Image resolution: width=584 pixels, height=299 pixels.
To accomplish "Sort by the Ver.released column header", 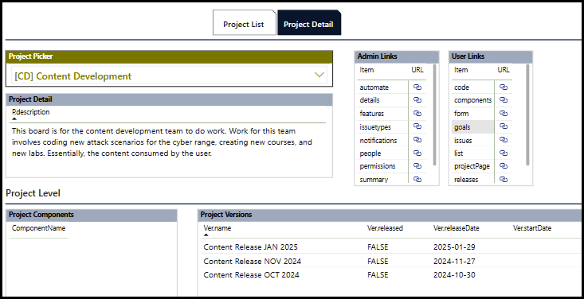I will (385, 228).
